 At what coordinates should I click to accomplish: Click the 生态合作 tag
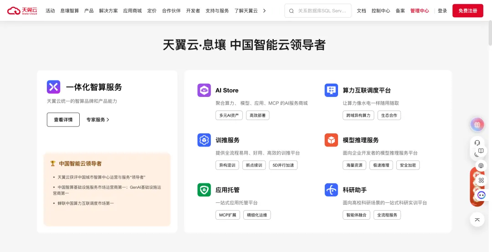coord(389,116)
